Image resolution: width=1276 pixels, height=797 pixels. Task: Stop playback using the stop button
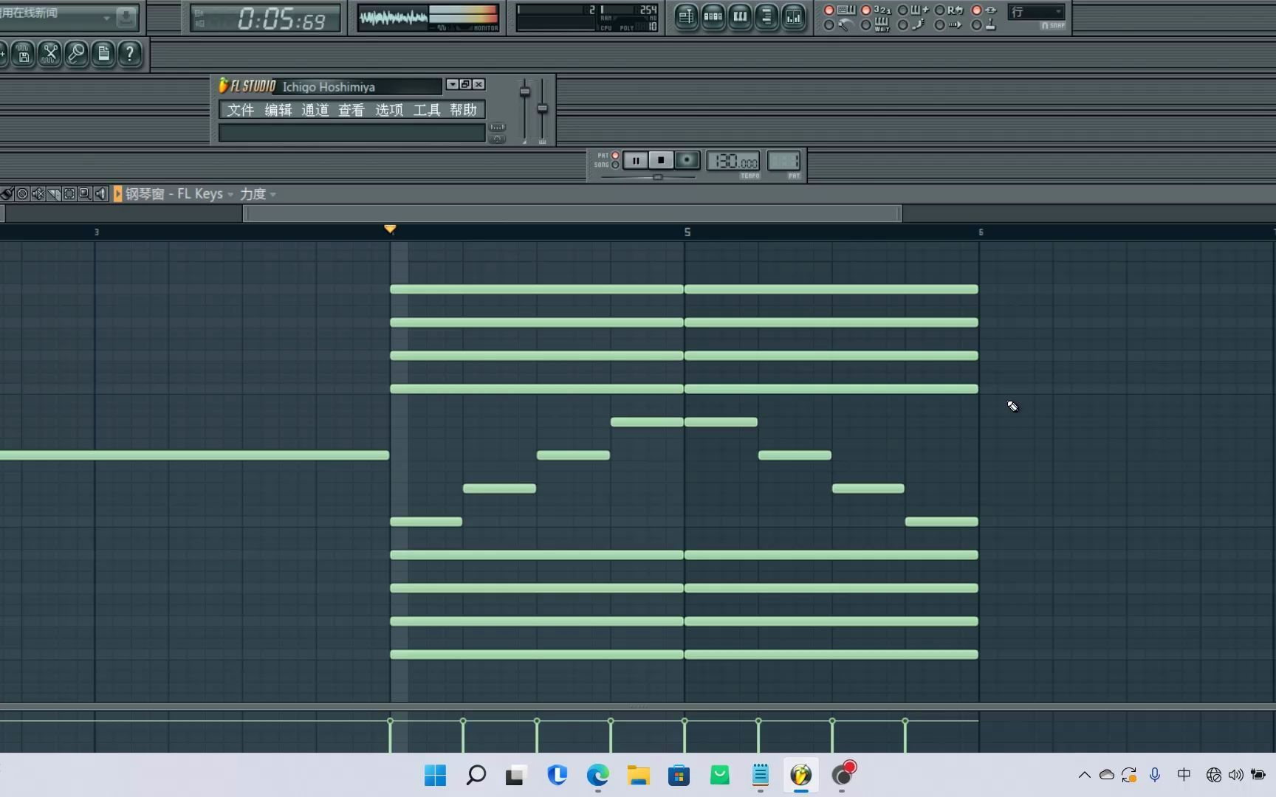pyautogui.click(x=660, y=160)
